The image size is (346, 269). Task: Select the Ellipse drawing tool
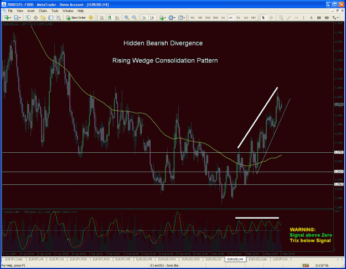(x=327, y=18)
